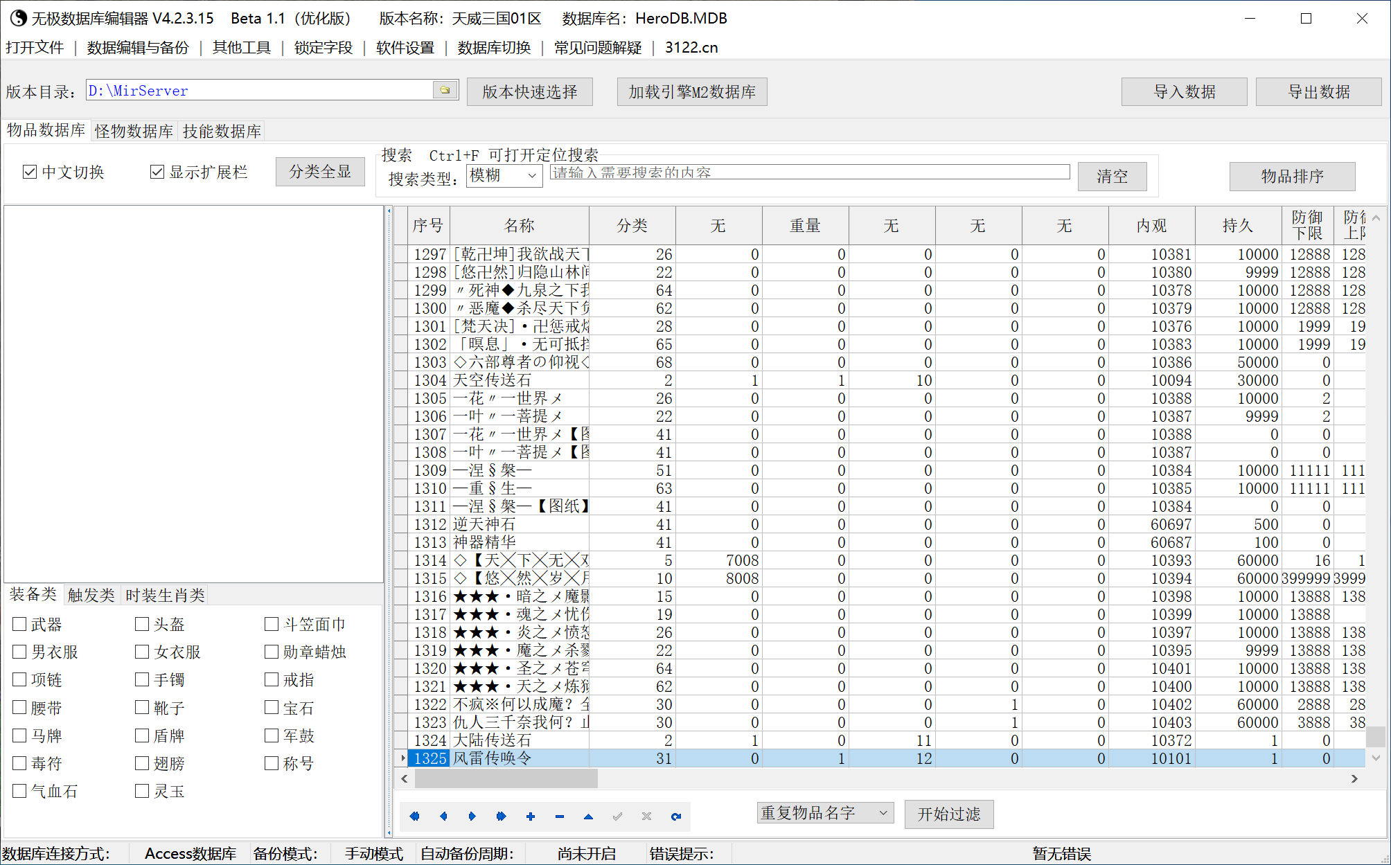
Task: Click the vertical scrollbar thumb of the table
Action: coord(1376,736)
